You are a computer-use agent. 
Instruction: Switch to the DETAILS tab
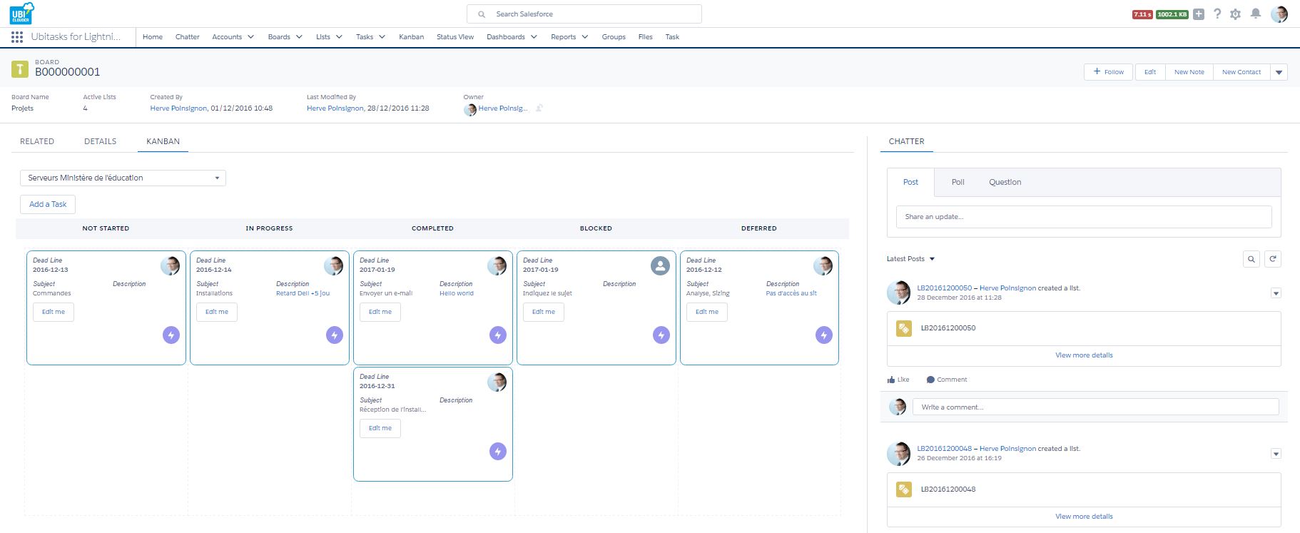(x=100, y=141)
